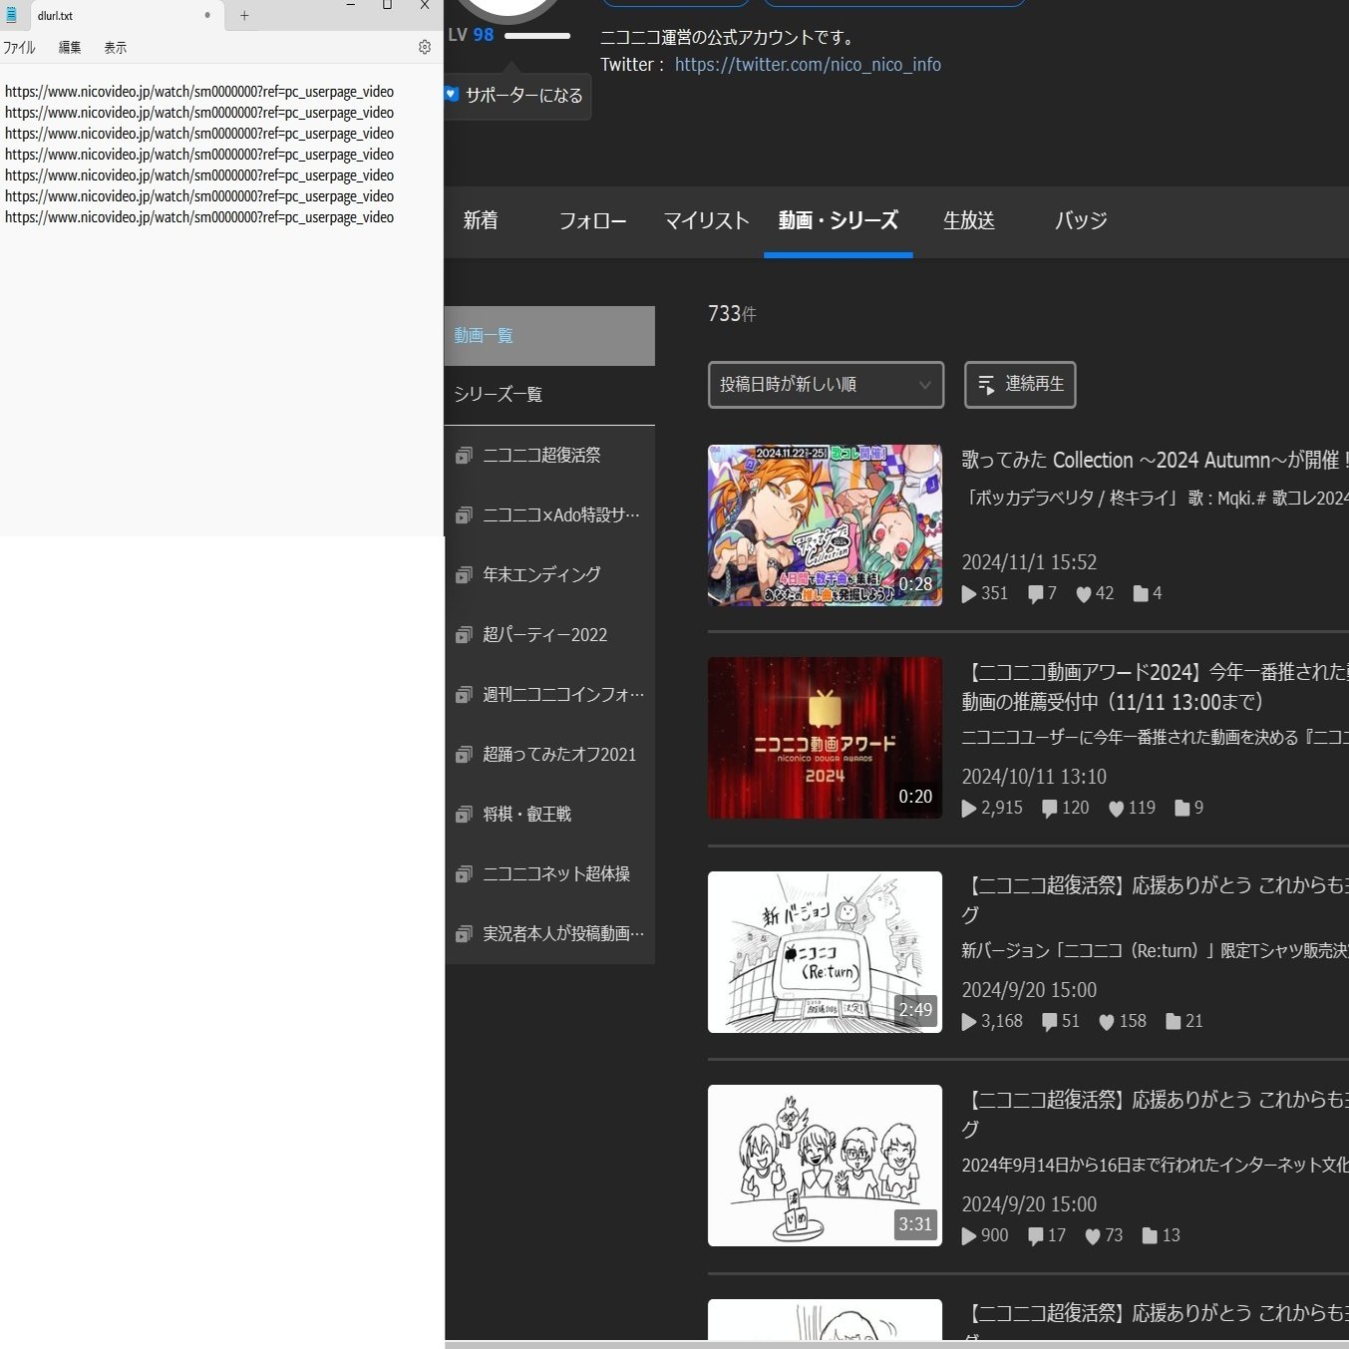Click play count icon beside 351
Image resolution: width=1349 pixels, height=1349 pixels.
[969, 594]
